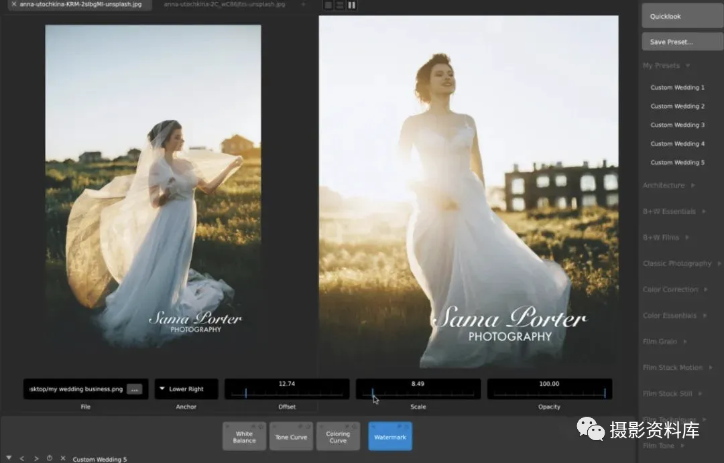Expand the B+W Films preset group
The image size is (724, 463).
(x=666, y=237)
